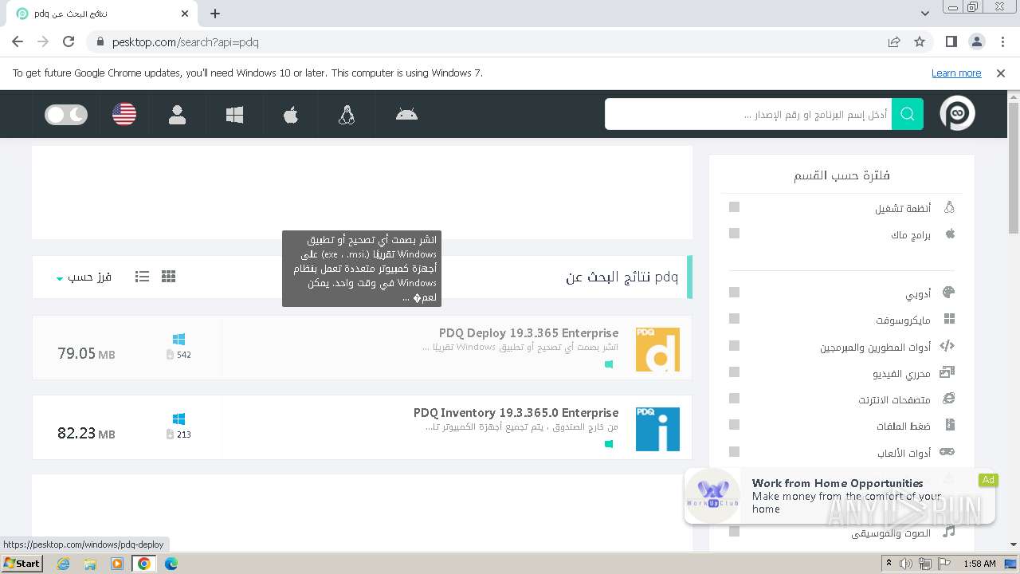Click Windows platform icon on PDQ Inventory row
This screenshot has width=1020, height=574.
pos(178,419)
